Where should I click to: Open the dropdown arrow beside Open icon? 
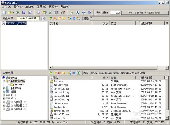[13, 13]
